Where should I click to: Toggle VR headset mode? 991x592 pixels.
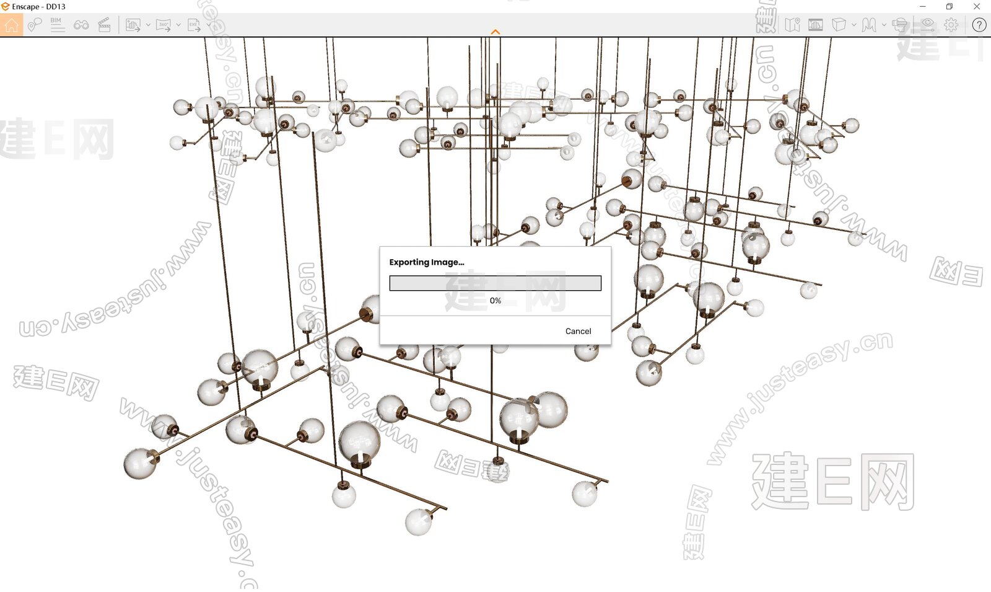(899, 25)
